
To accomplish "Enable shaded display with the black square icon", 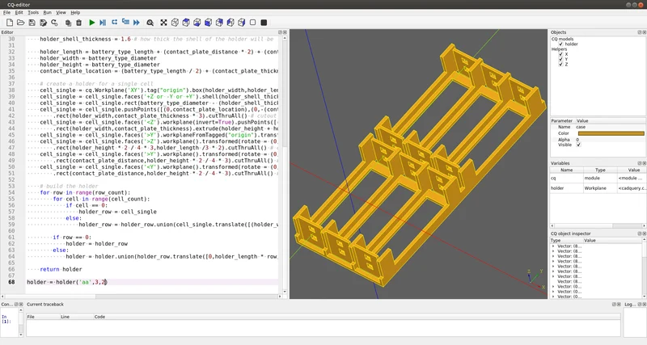I will coord(264,23).
